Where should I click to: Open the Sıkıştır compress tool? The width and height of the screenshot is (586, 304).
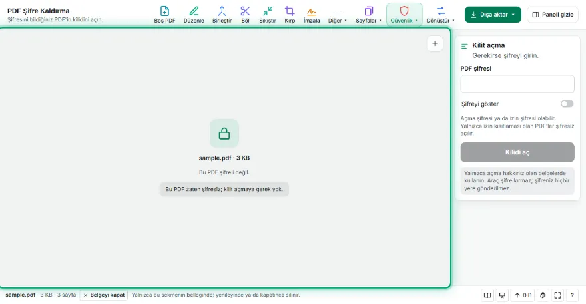pyautogui.click(x=268, y=15)
